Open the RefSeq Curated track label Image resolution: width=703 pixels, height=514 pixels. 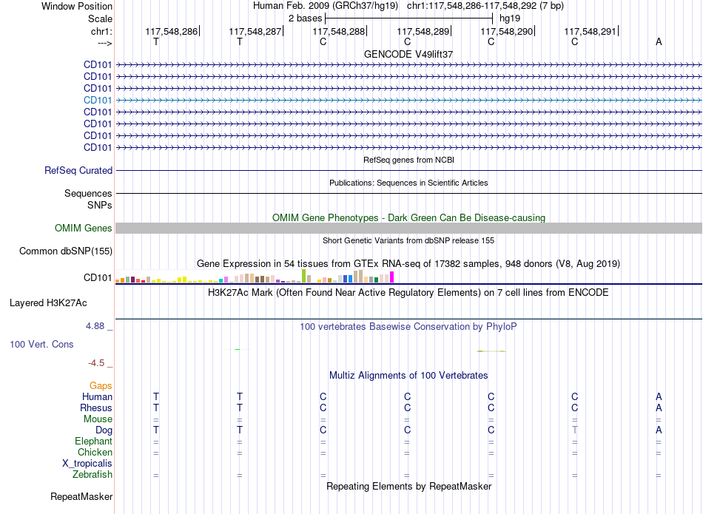pos(78,171)
